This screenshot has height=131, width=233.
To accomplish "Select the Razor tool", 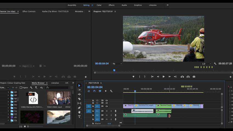I will (x=79, y=99).
